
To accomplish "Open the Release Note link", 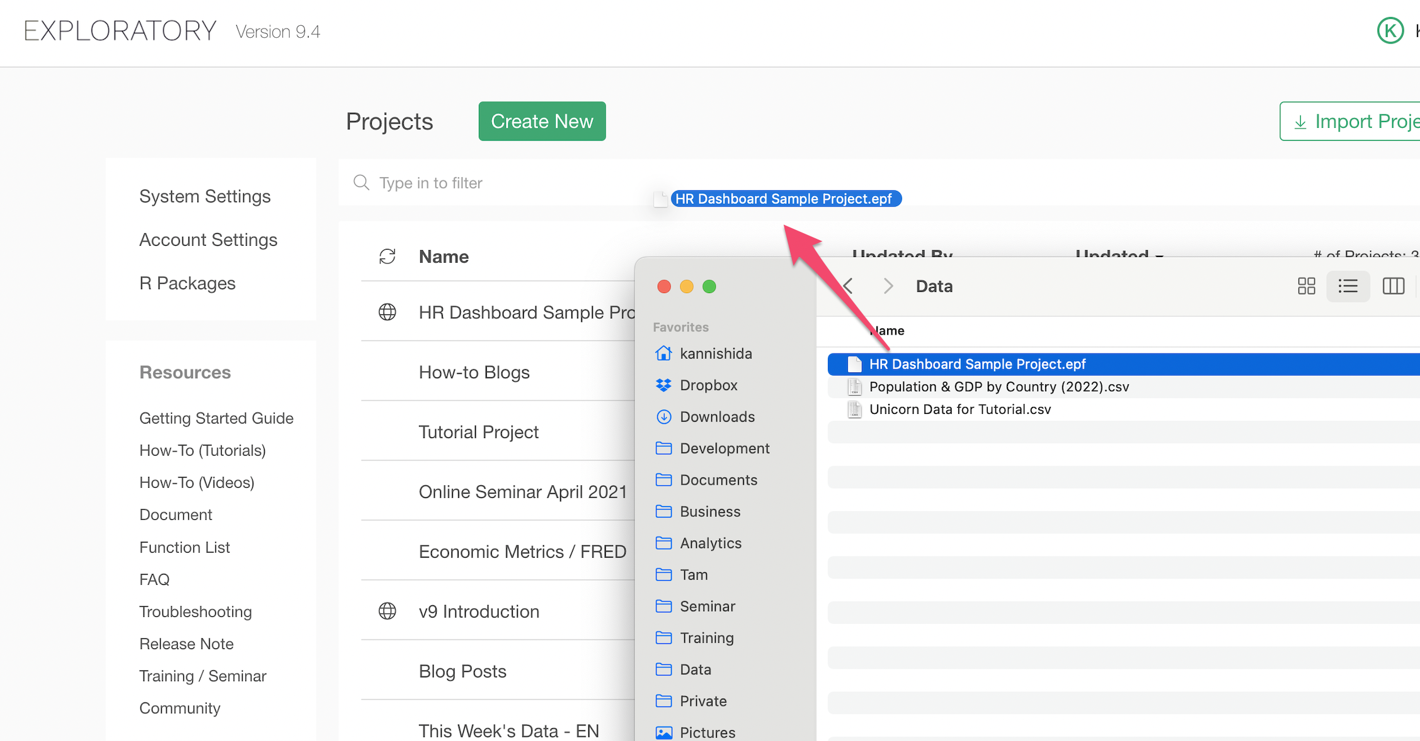I will (186, 643).
